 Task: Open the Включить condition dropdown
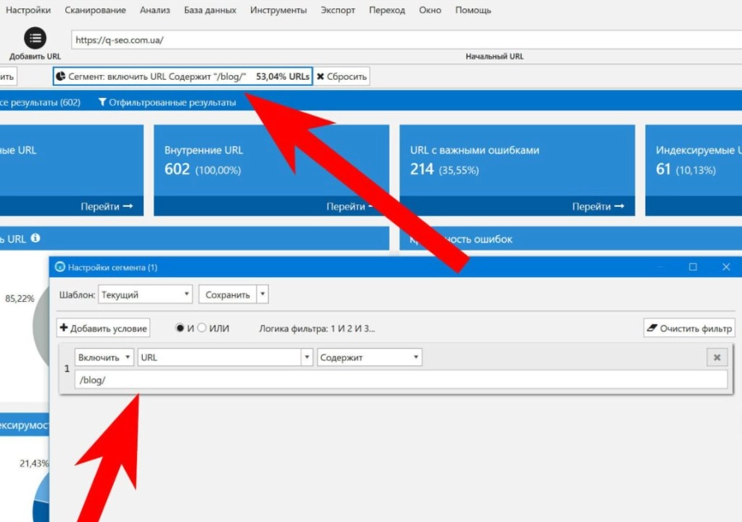[105, 358]
